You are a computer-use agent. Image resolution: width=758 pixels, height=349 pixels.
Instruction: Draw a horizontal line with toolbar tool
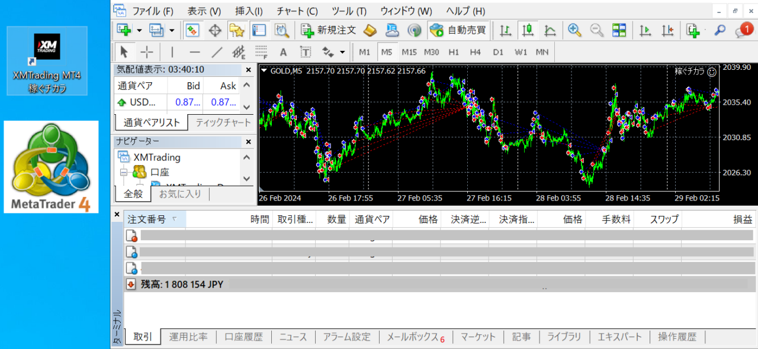click(195, 52)
